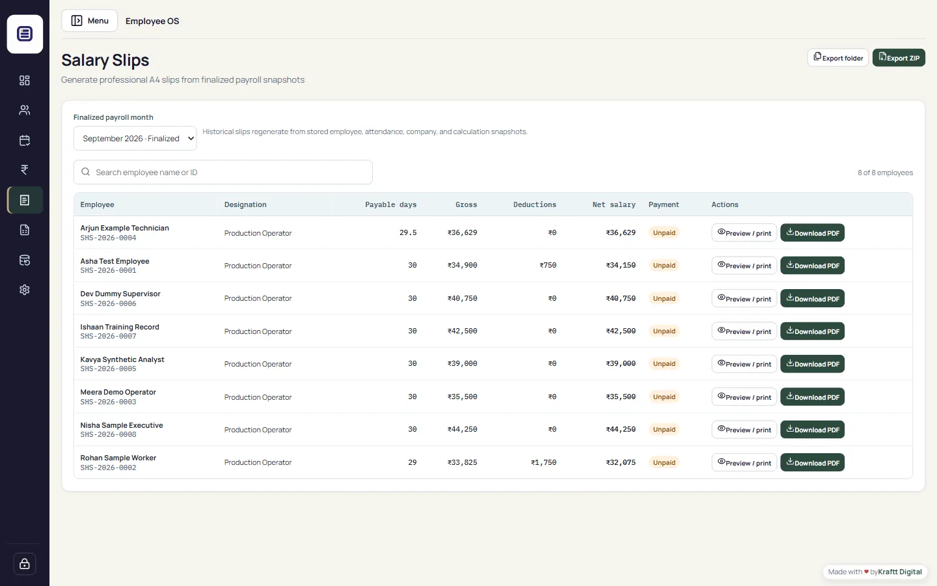Toggle the Menu sidebar button
Viewport: 937px width, 586px height.
[x=89, y=21]
